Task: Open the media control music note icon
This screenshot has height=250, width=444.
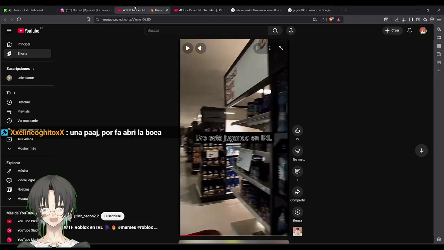Action: [x=404, y=19]
